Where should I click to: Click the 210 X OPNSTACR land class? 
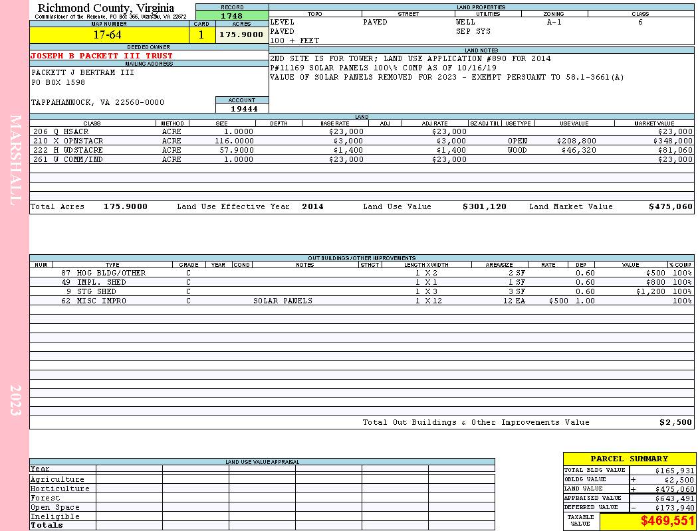[x=68, y=141]
